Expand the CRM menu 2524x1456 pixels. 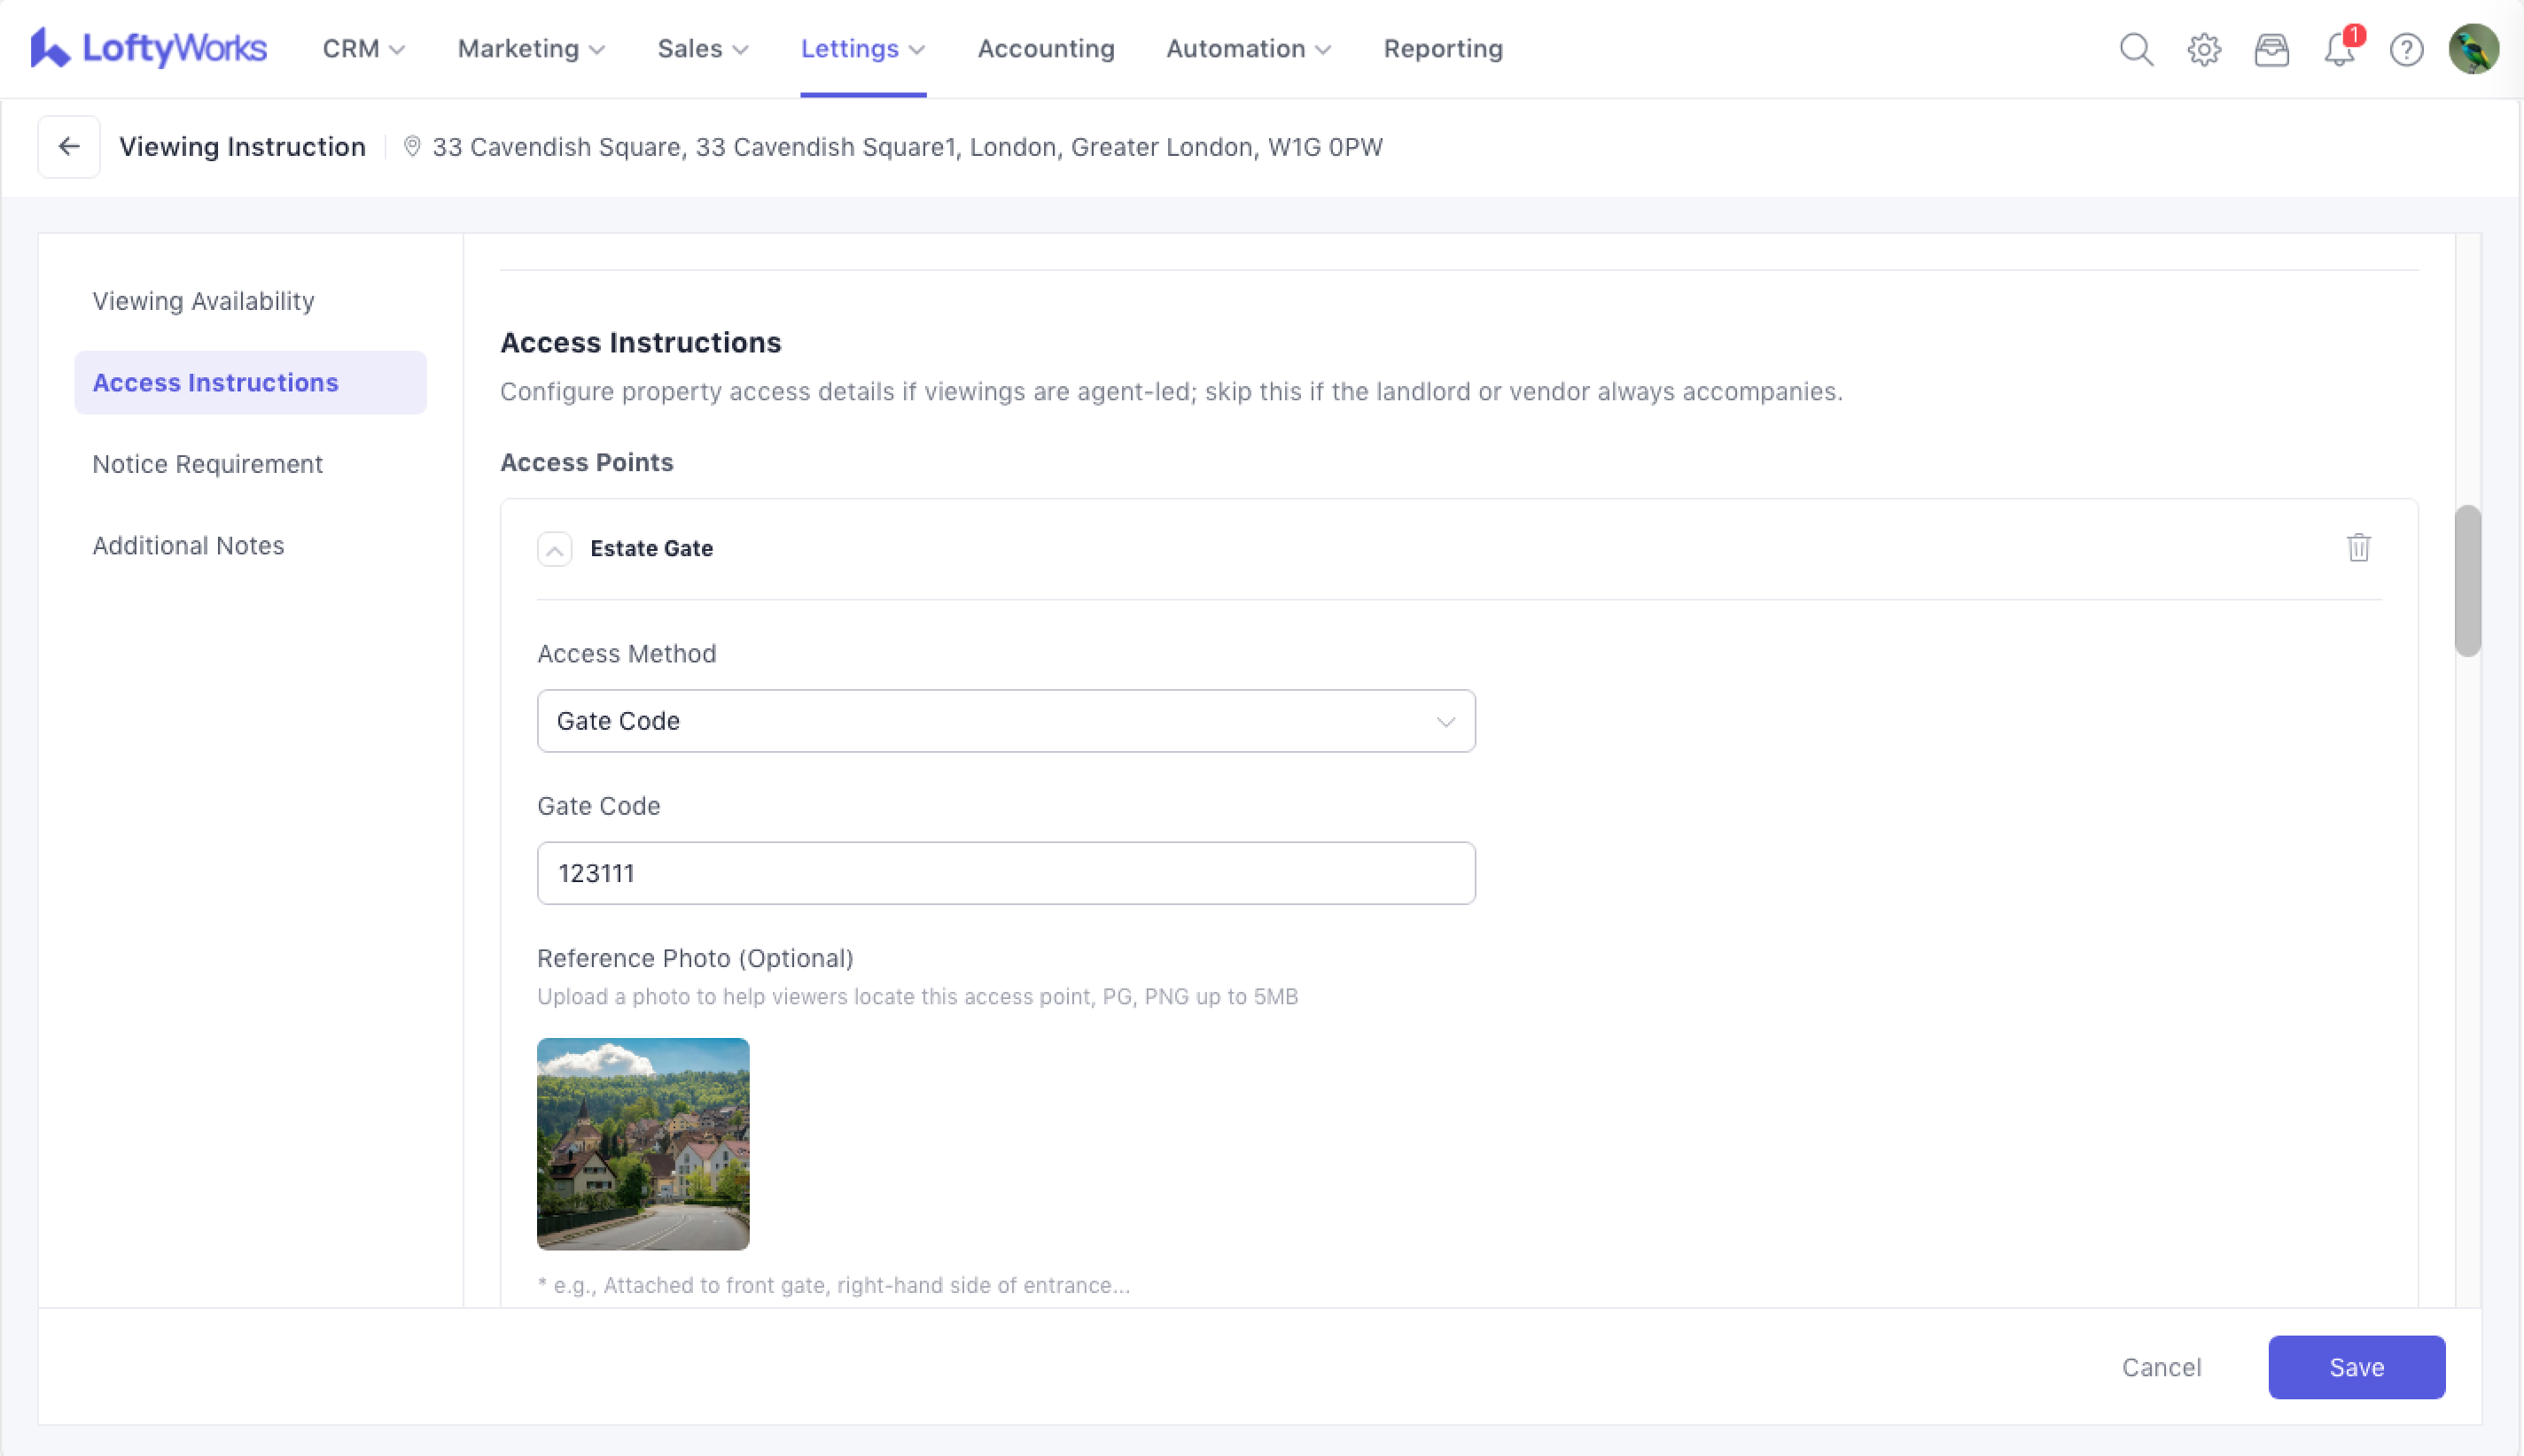pos(363,49)
